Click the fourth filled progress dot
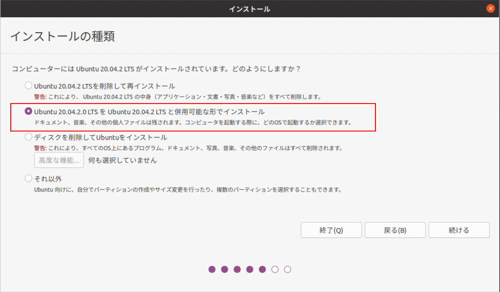The height and width of the screenshot is (292, 500). point(250,269)
